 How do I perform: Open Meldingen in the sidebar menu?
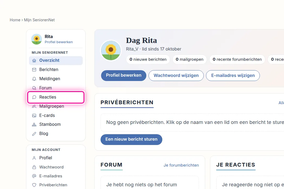coord(56,79)
